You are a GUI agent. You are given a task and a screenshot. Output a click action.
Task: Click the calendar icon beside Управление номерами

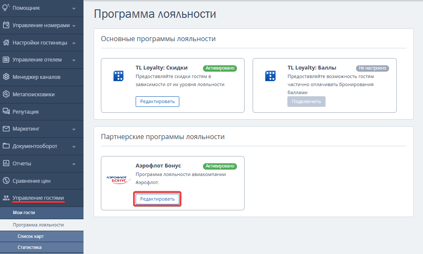pos(6,25)
